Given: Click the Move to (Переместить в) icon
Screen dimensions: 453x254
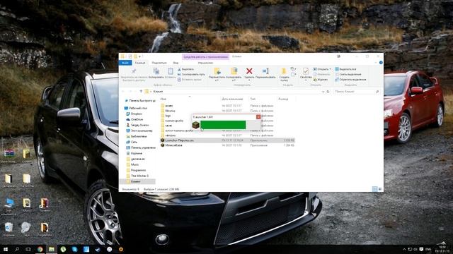Looking at the screenshot, I should click(217, 71).
